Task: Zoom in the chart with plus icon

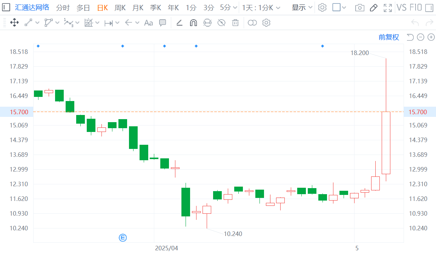Action: pos(431,37)
